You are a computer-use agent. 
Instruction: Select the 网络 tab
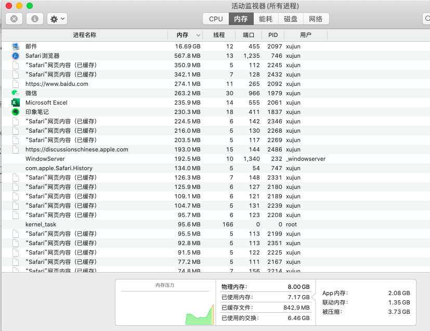[x=316, y=19]
